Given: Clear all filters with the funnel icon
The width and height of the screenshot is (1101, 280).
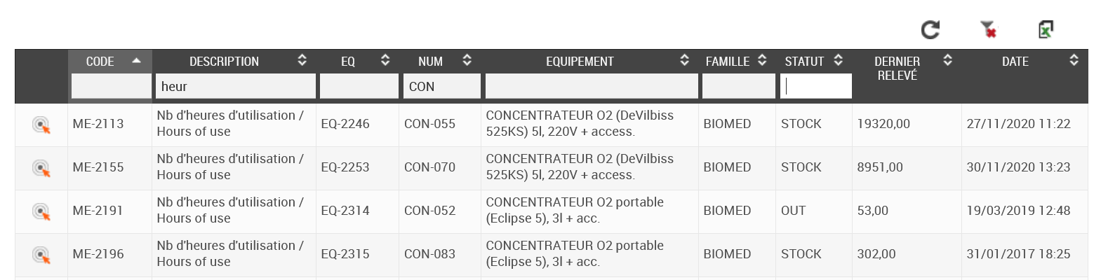Looking at the screenshot, I should [989, 29].
